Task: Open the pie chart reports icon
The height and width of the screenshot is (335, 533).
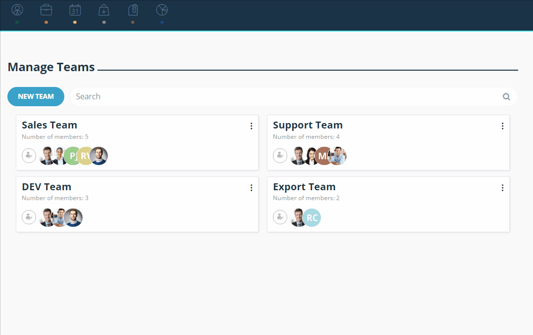Action: click(162, 10)
